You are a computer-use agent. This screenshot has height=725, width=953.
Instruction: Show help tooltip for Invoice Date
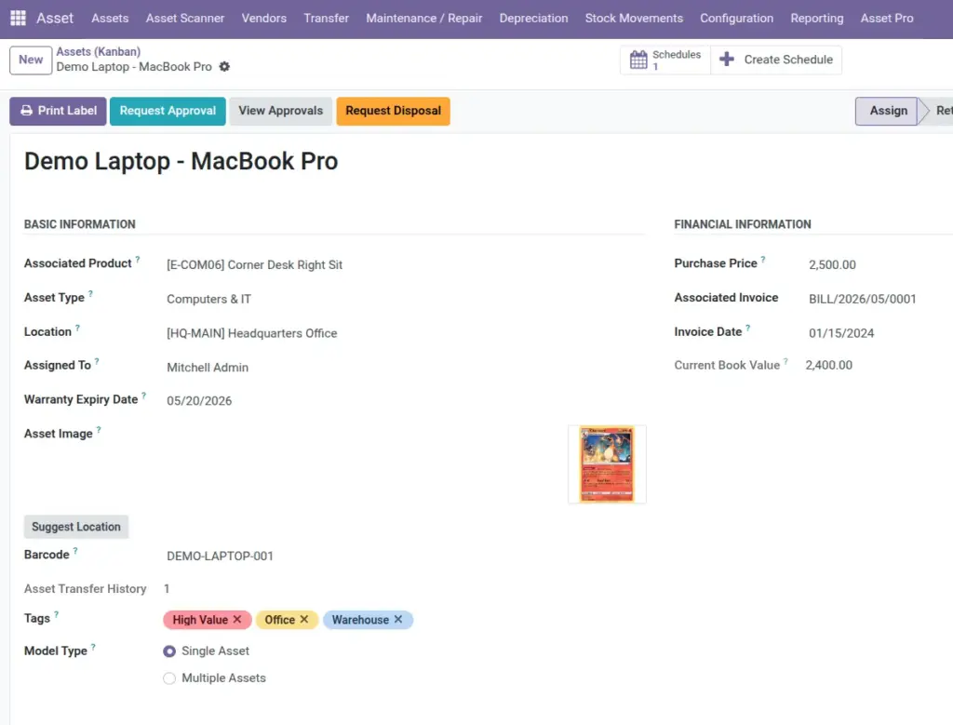(747, 329)
